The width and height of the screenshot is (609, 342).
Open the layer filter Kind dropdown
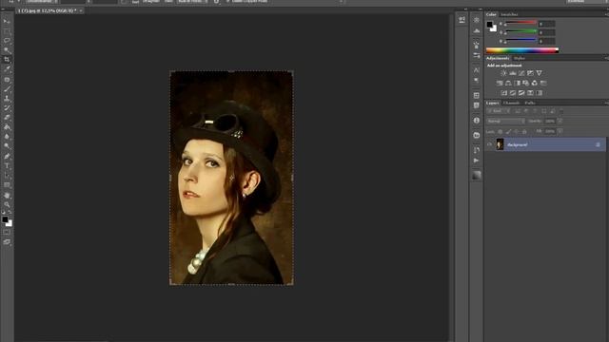coord(499,111)
